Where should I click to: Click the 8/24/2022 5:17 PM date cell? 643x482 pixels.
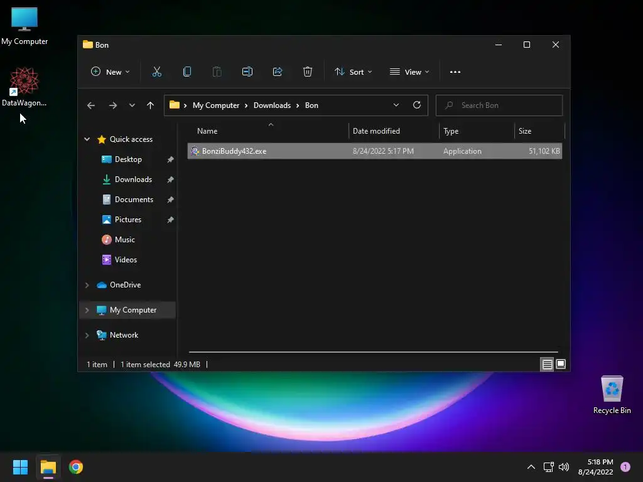click(x=383, y=151)
